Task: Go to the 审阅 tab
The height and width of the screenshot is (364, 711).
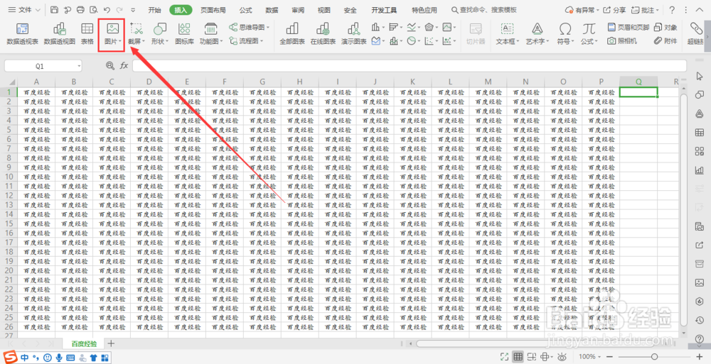Action: (x=298, y=10)
